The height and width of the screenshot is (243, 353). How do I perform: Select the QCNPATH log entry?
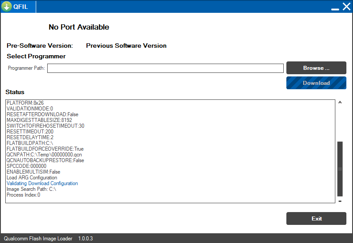[x=44, y=155]
